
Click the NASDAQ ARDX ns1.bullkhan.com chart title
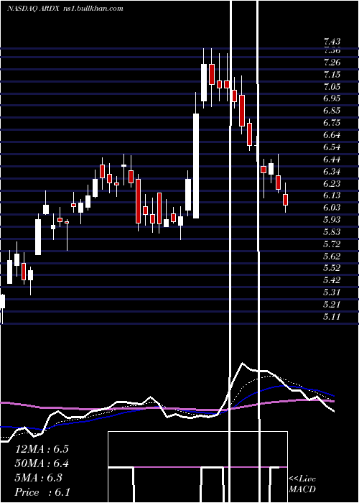coord(65,9)
